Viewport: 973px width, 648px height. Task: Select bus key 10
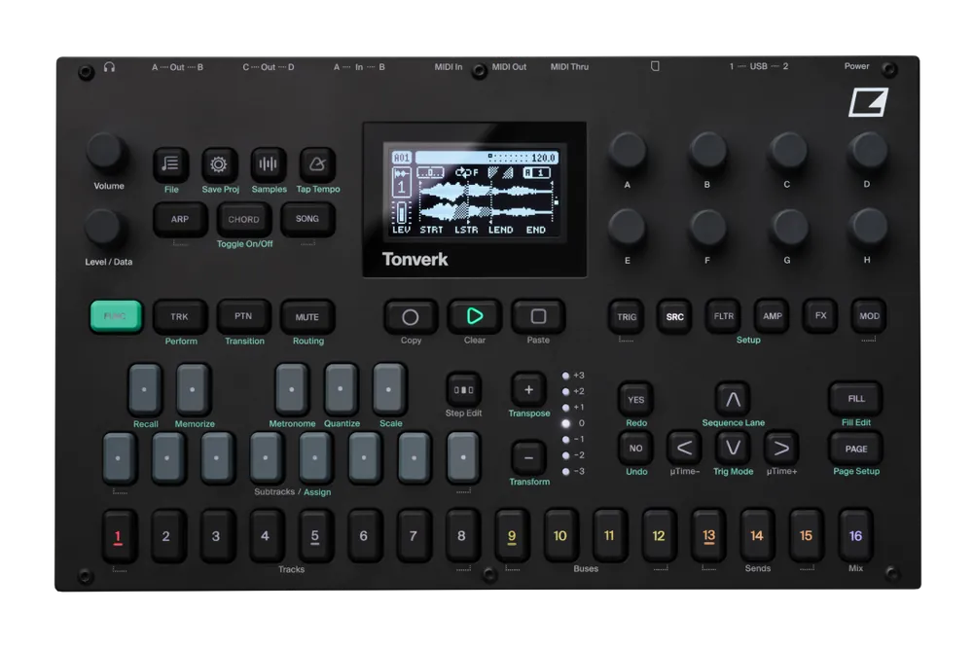pyautogui.click(x=560, y=536)
